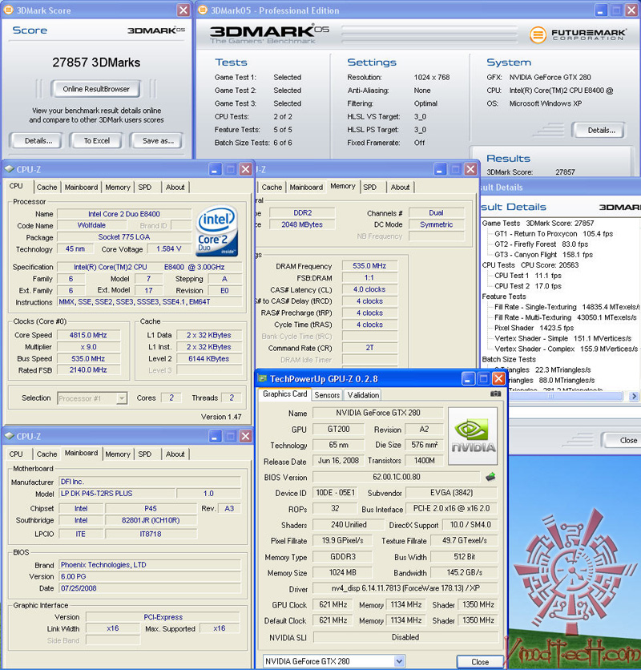Click the DRAM Frequency 535.0 MHz field

369,266
